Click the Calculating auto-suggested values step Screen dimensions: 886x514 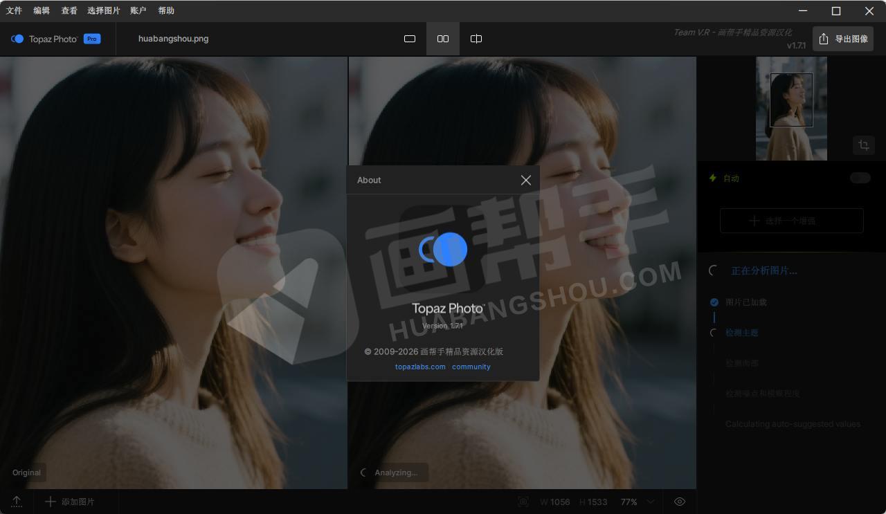(x=793, y=424)
